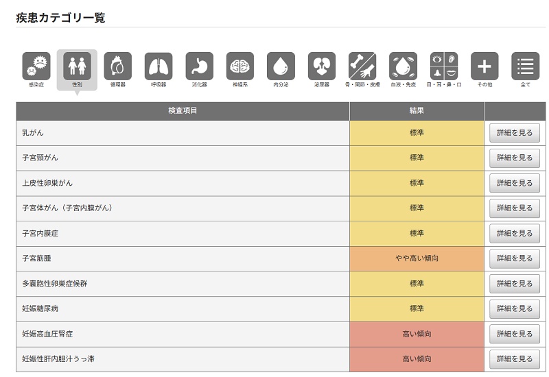
Task: Show all categories with 全て list icon
Action: pos(525,66)
